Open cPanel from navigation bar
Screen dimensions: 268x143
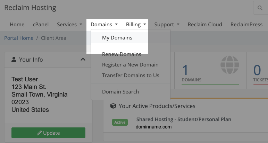point(41,25)
